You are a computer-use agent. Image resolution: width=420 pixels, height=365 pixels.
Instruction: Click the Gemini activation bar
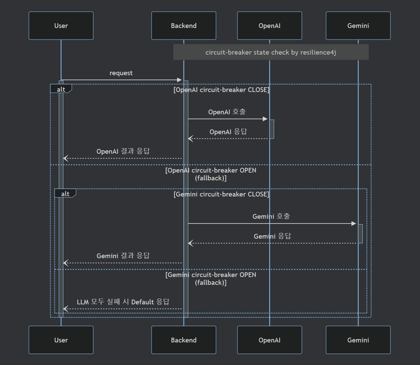point(360,234)
